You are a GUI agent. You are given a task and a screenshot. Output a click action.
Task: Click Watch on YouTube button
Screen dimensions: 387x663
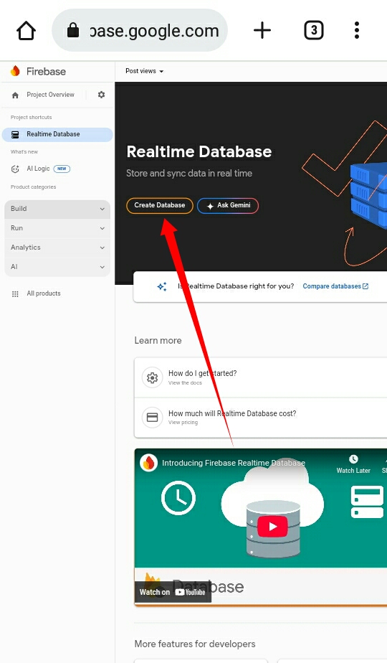pyautogui.click(x=173, y=592)
